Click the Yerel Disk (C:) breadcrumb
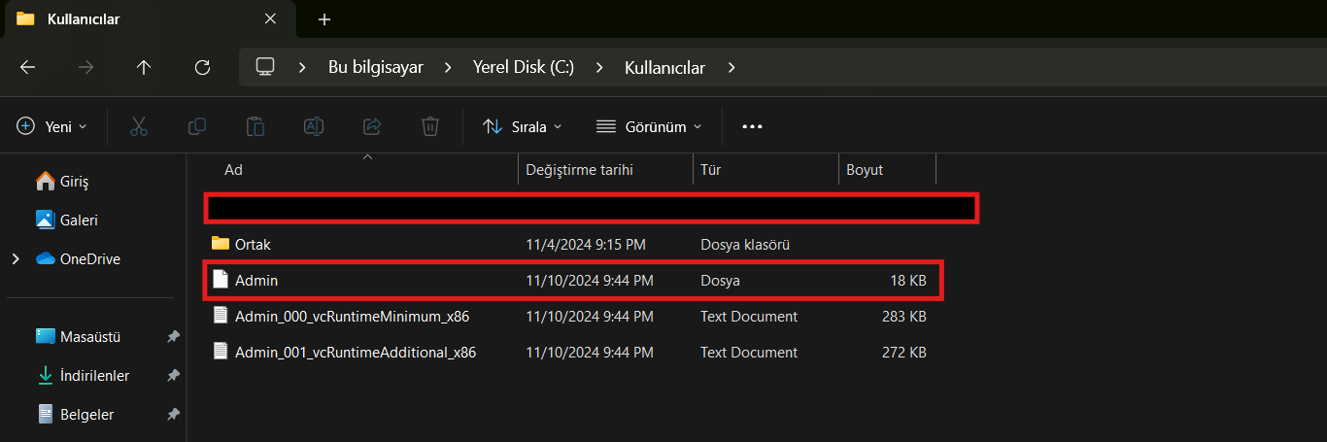Image resolution: width=1327 pixels, height=442 pixels. tap(523, 67)
